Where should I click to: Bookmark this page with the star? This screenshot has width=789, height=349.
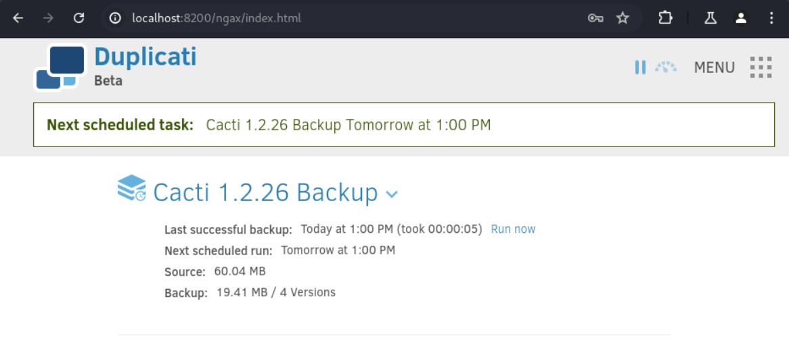(x=623, y=18)
